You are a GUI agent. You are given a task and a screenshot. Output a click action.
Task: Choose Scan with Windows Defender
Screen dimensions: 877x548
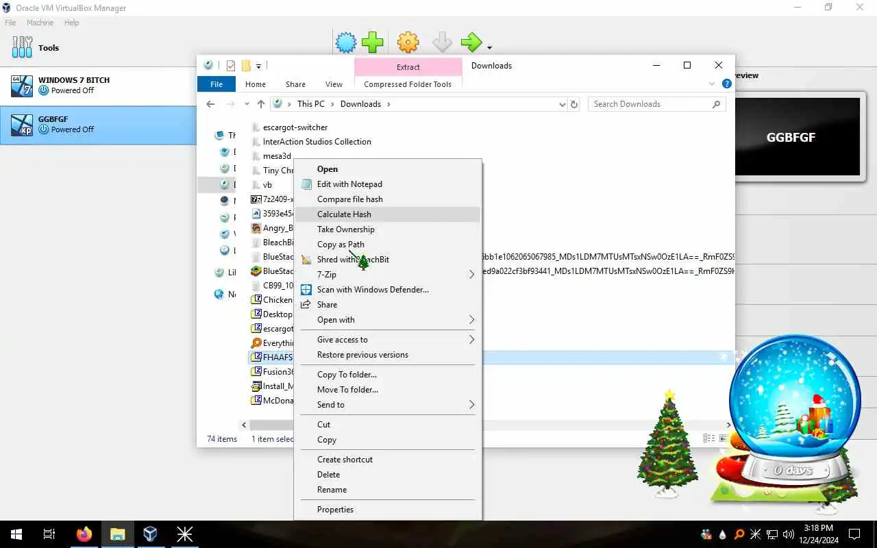pos(388,290)
